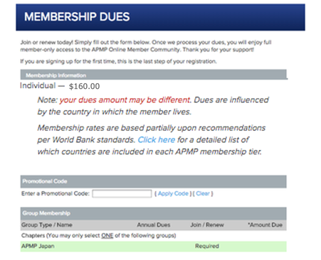Follow the 'Click here' country list link
Viewport: 321px width, 260px height.
pyautogui.click(x=157, y=140)
